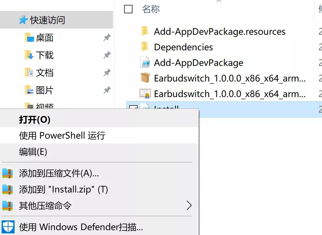This screenshot has width=322, height=235.
Task: Check the select-all checkbox in the name column
Action: point(128,9)
